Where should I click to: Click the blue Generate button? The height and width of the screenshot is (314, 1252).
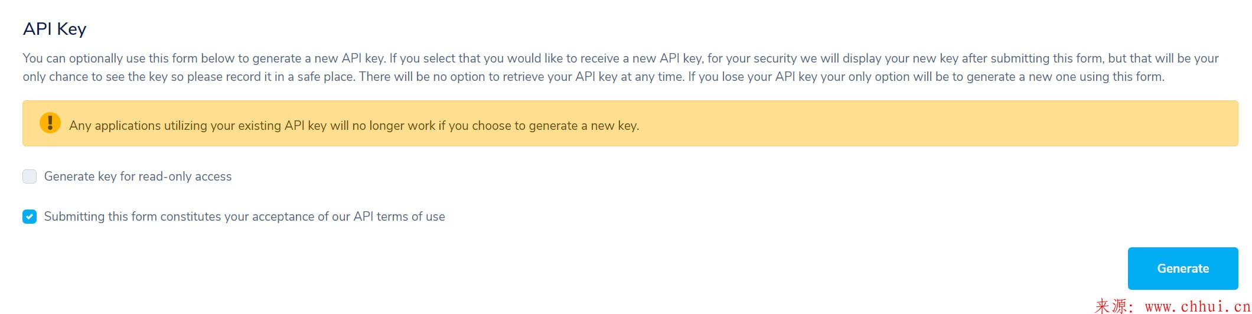[x=1182, y=269]
